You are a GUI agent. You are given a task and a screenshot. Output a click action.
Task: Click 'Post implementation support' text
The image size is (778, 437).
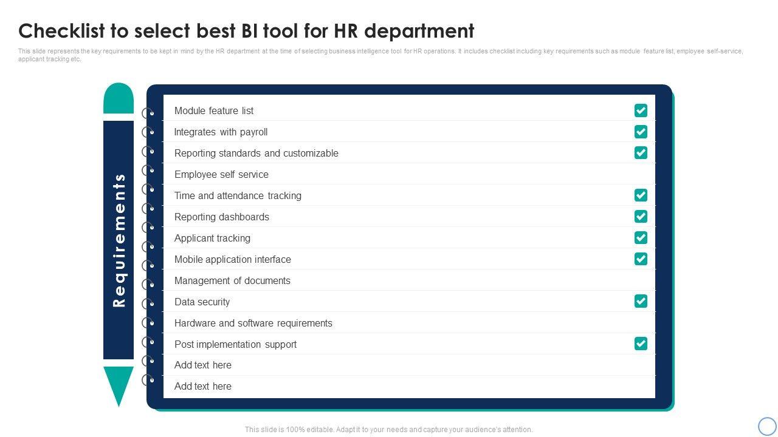pyautogui.click(x=235, y=344)
